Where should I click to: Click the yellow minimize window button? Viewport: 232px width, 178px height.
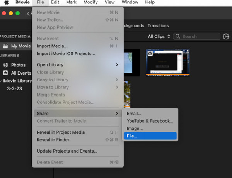[11, 13]
